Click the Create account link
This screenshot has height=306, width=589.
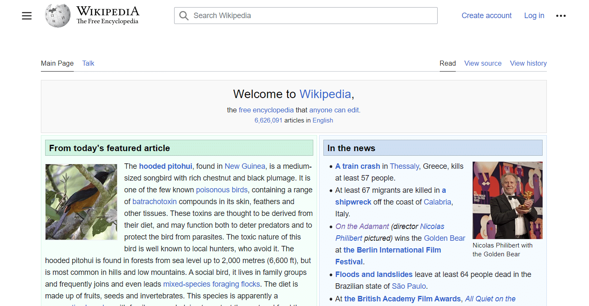click(x=487, y=16)
